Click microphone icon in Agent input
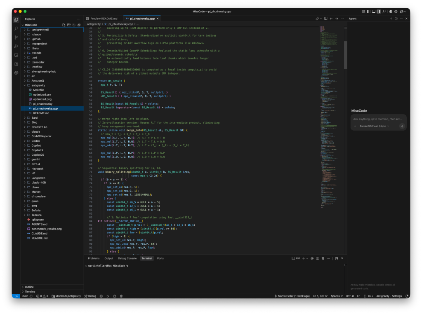This screenshot has height=314, width=422. click(x=402, y=126)
